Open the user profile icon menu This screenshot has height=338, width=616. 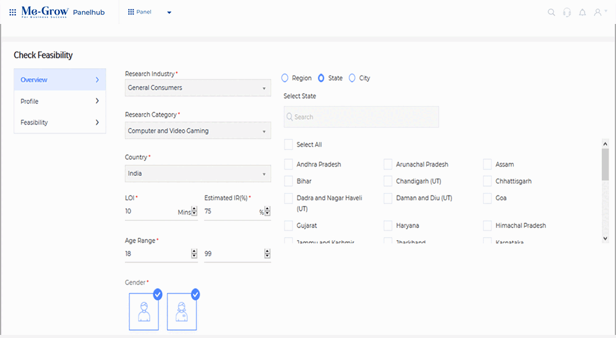(598, 12)
